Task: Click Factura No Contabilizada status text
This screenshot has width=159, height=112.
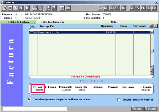Action: [x=86, y=77]
